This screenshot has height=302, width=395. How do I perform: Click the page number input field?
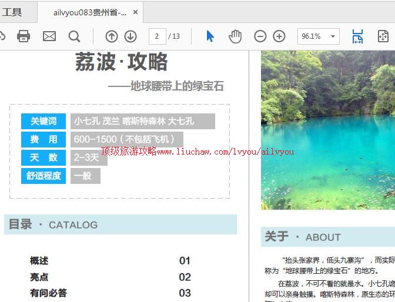pyautogui.click(x=157, y=36)
